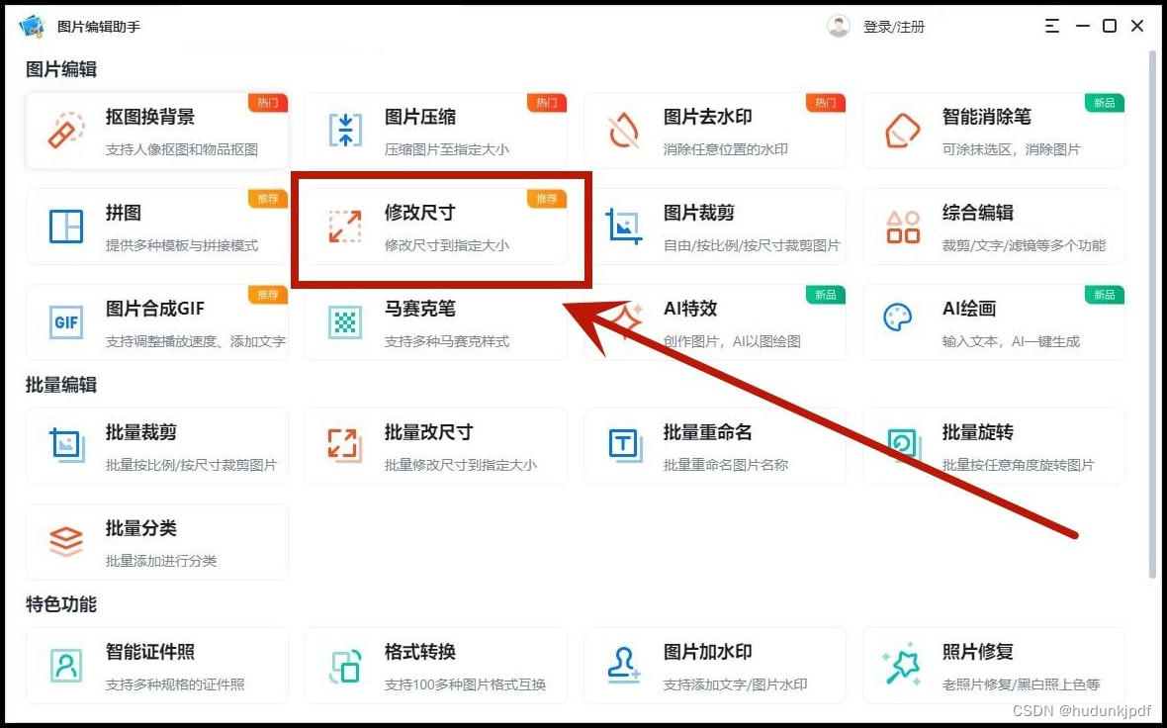Click the user avatar icon
Viewport: 1167px width, 728px height.
pos(839,27)
